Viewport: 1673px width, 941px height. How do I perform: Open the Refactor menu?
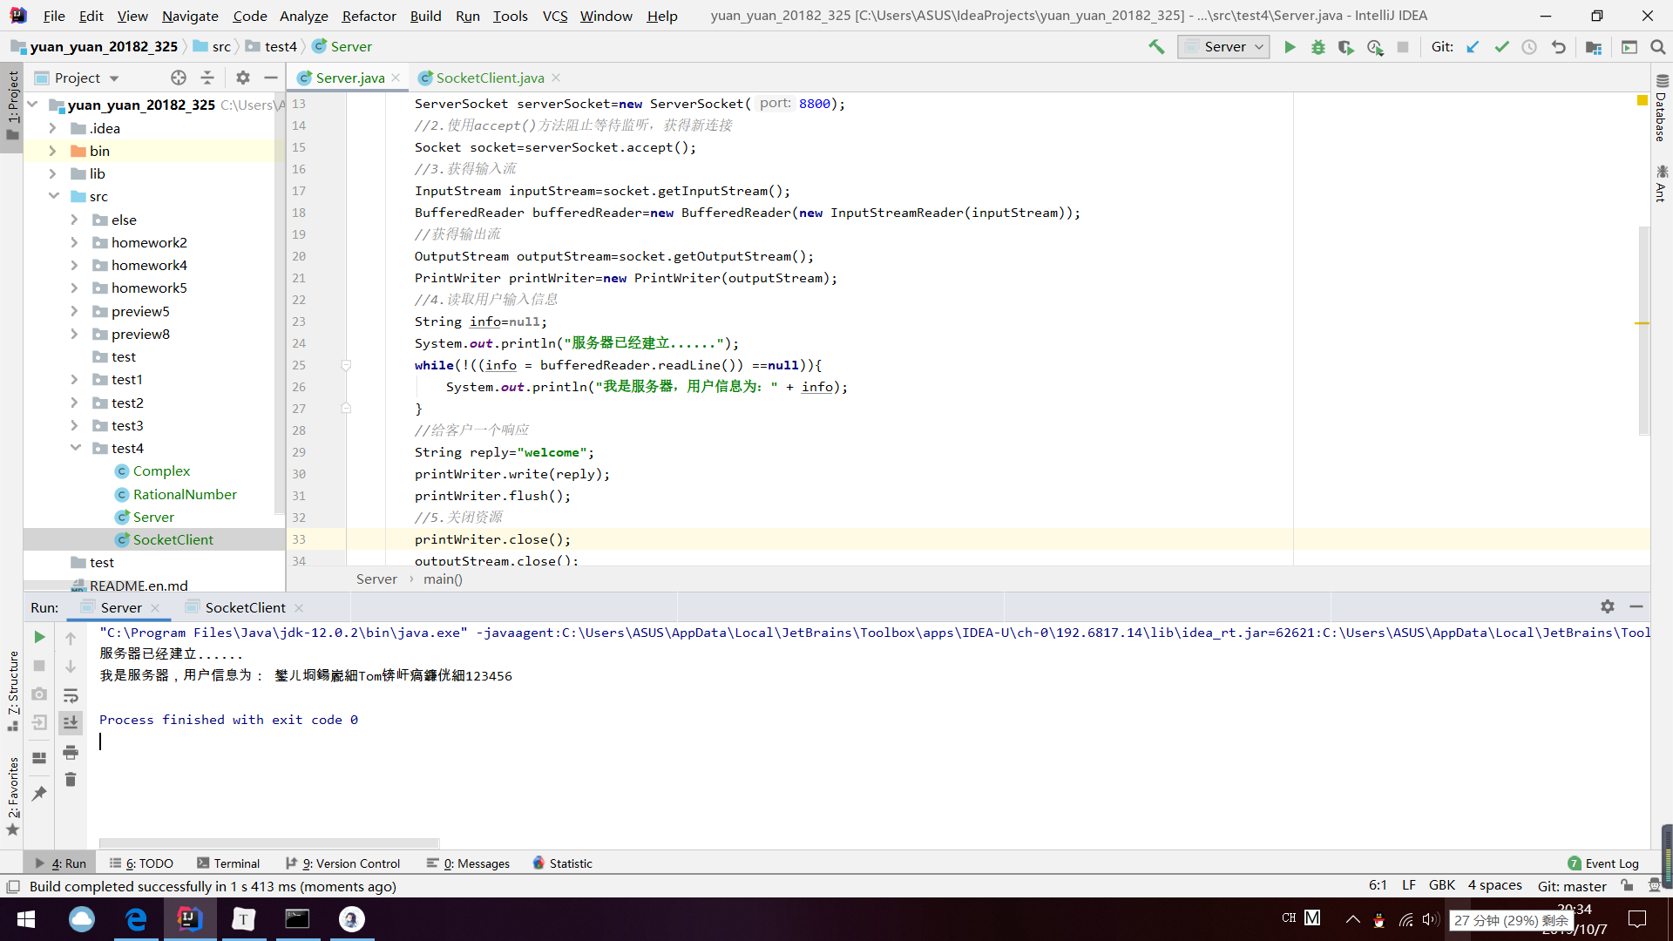(x=369, y=16)
